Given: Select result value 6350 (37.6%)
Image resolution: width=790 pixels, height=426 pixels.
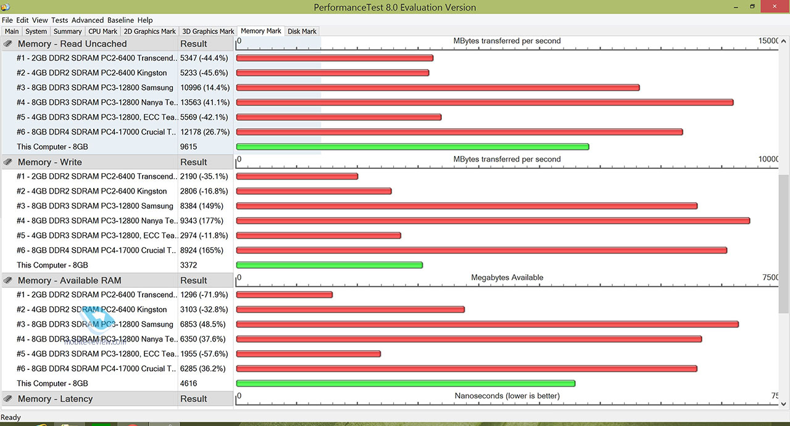Looking at the screenshot, I should coord(203,339).
